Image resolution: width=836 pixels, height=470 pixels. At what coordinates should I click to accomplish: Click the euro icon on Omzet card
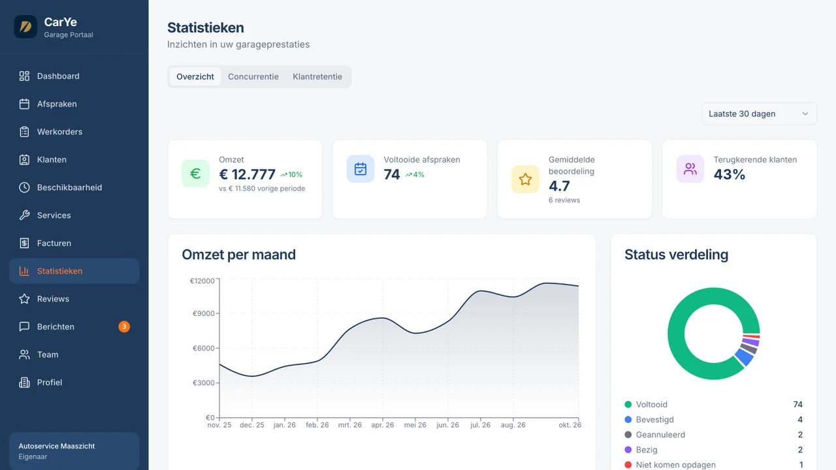click(195, 174)
